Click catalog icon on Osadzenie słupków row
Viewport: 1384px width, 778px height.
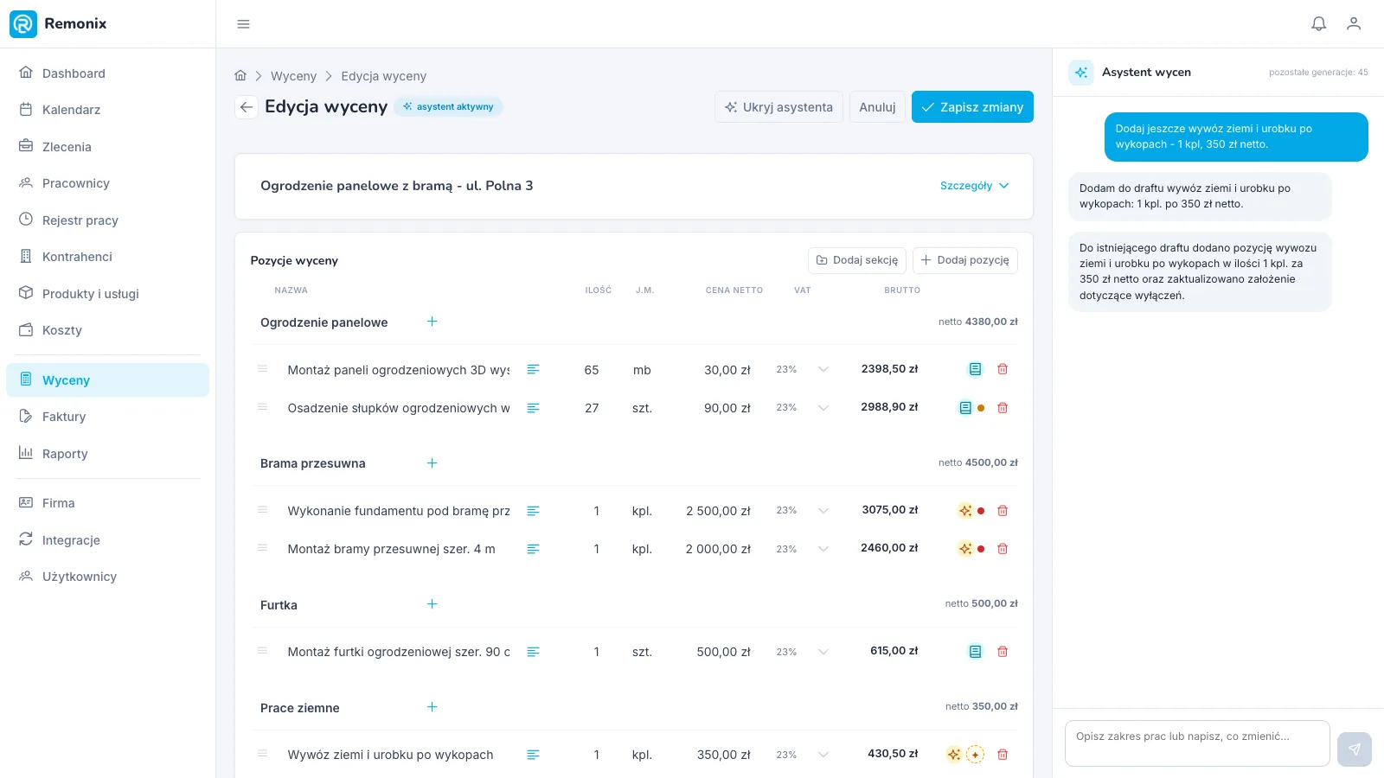tap(965, 408)
